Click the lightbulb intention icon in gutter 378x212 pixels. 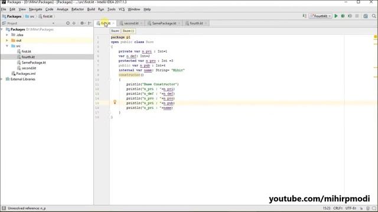(x=115, y=102)
